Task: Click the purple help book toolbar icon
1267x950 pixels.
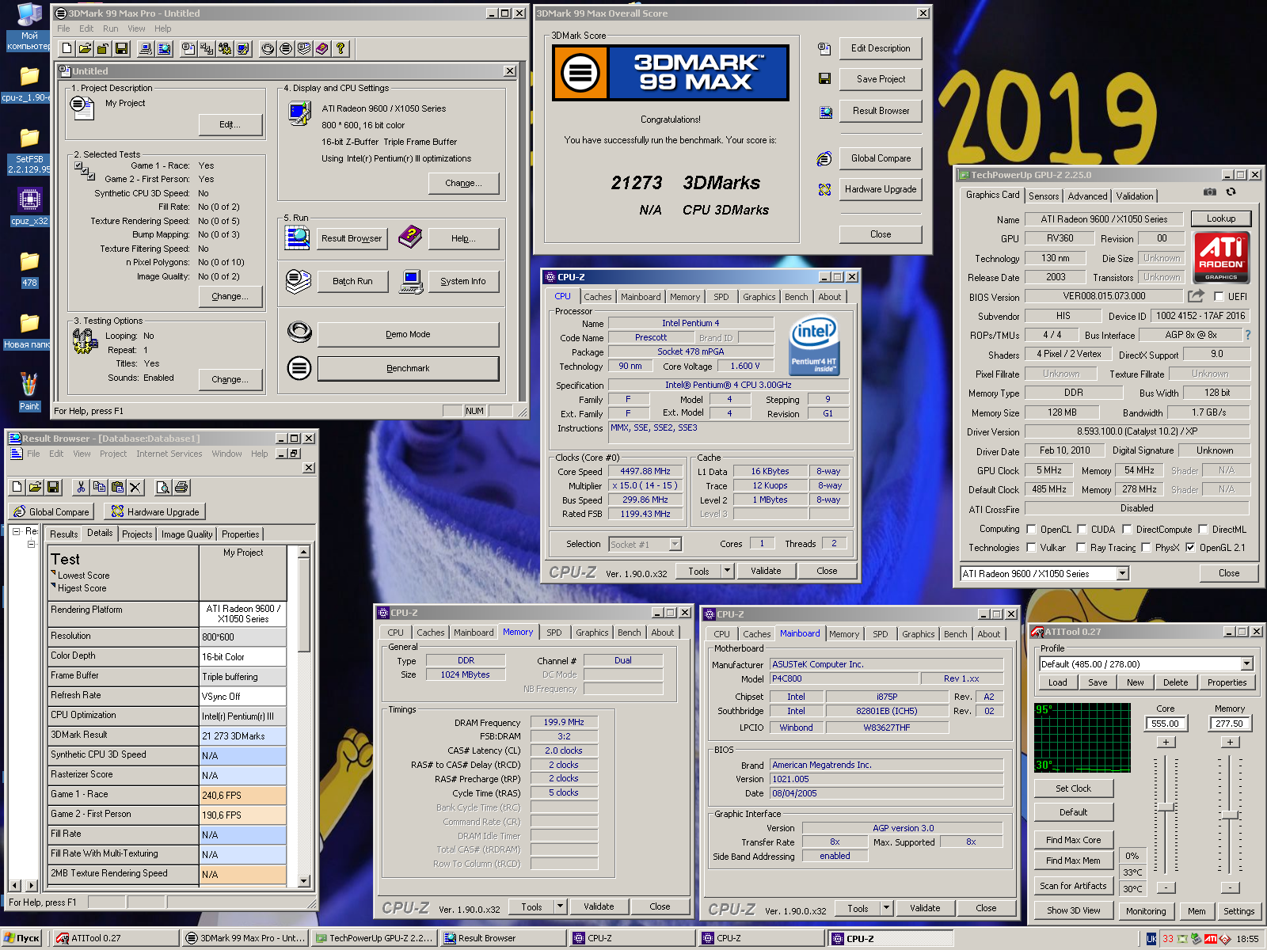Action: (322, 48)
